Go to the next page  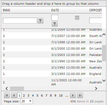click(73, 95)
